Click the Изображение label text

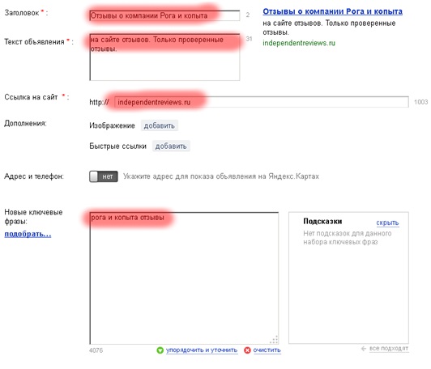point(112,125)
